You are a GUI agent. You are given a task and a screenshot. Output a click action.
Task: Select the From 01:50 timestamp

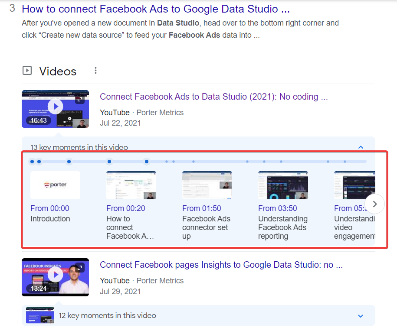pyautogui.click(x=201, y=208)
